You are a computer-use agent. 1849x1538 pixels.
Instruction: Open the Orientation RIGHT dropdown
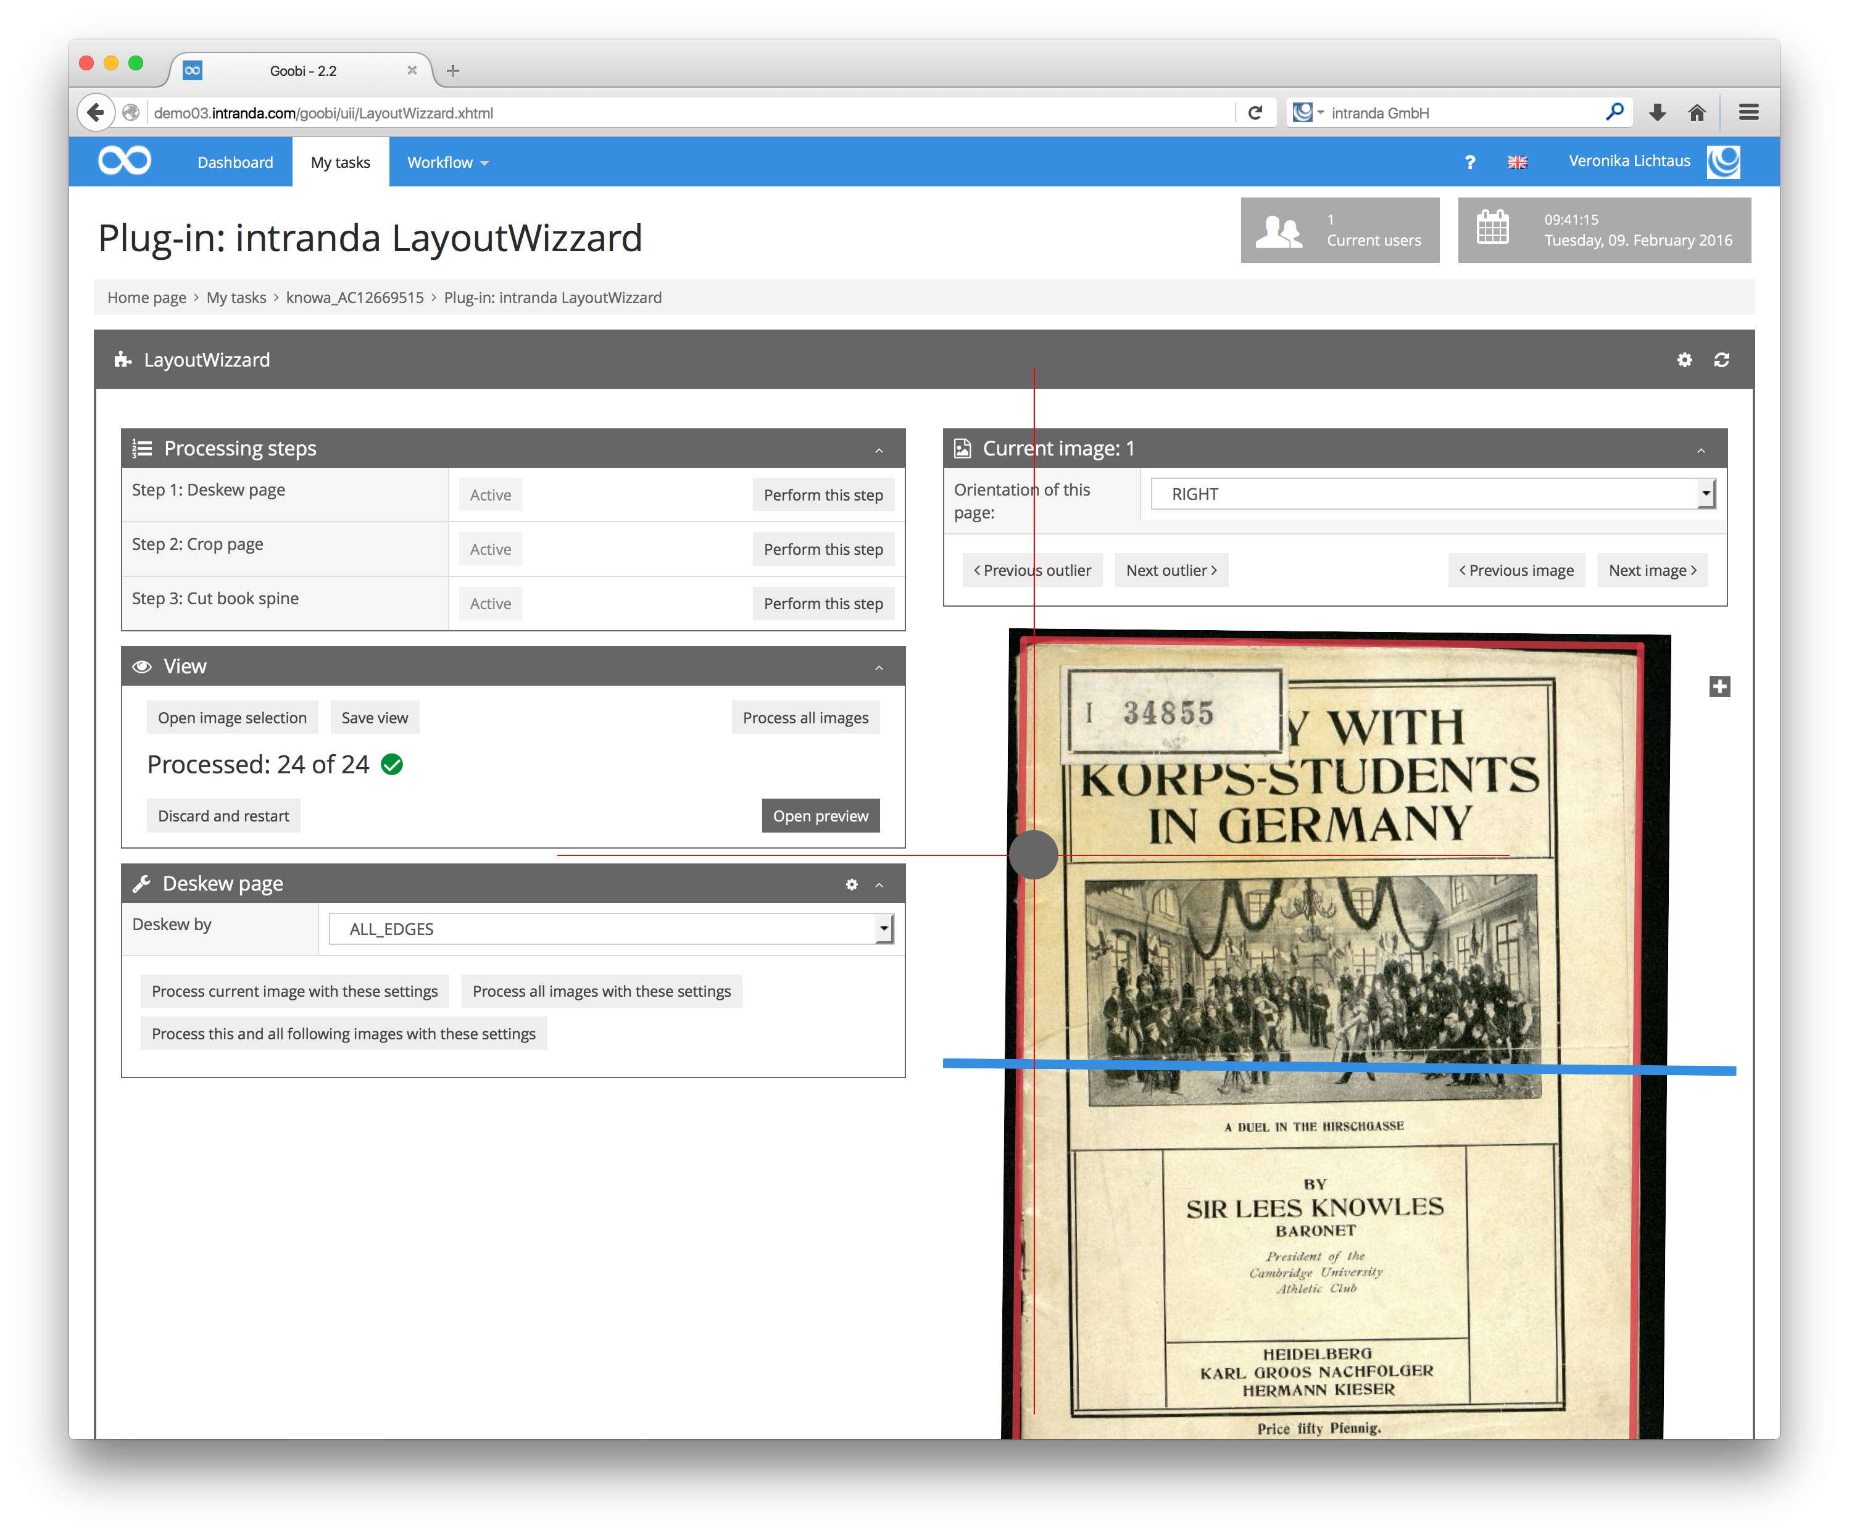coord(1432,494)
